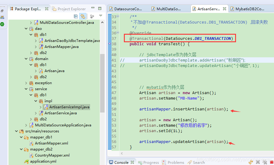The width and height of the screenshot is (274, 165).
Task: Close the Package Explorer view tab
Action: pyautogui.click(x=46, y=9)
